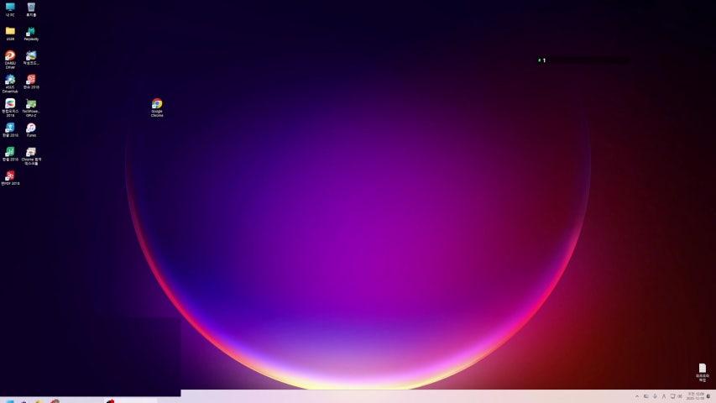Select the red Driver shortcut above ASUS DriverHub
This screenshot has width=716, height=403.
point(10,60)
